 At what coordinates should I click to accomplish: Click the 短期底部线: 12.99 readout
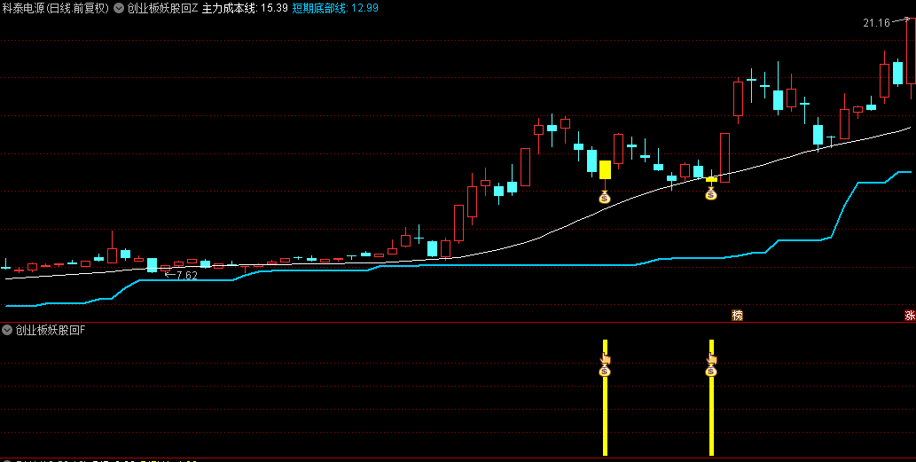(x=334, y=9)
